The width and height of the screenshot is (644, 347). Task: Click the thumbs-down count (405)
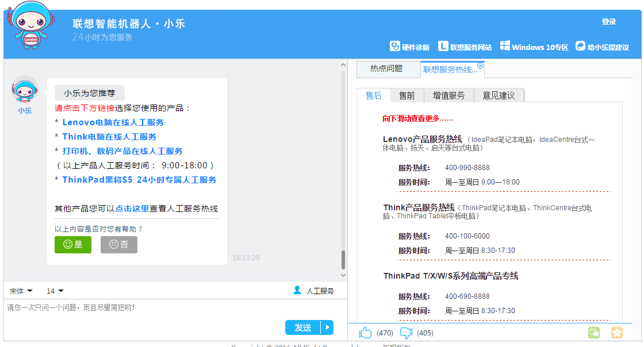(x=425, y=333)
